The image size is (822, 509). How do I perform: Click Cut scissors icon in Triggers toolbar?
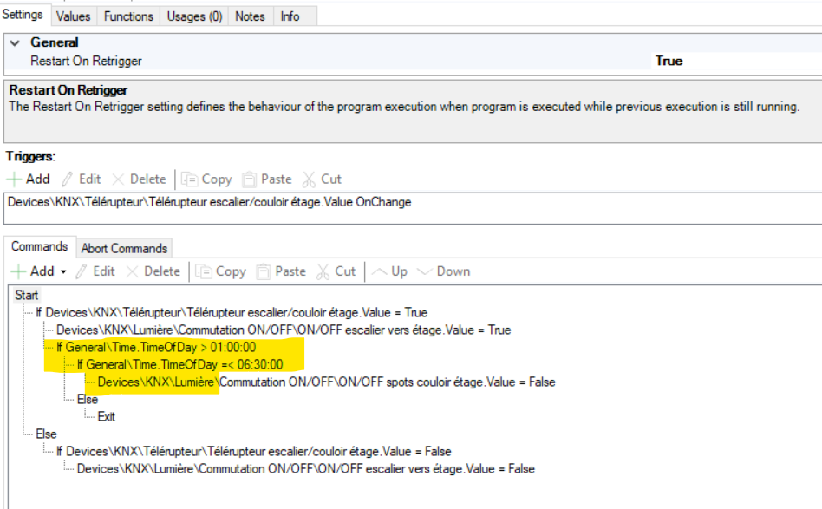click(310, 179)
